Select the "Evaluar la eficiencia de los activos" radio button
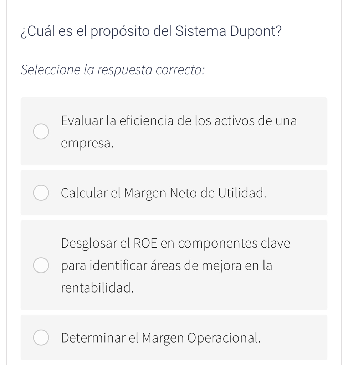The image size is (348, 365). point(41,131)
